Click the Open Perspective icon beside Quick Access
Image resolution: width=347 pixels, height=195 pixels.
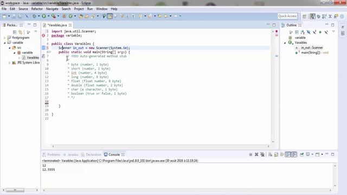tap(305, 16)
